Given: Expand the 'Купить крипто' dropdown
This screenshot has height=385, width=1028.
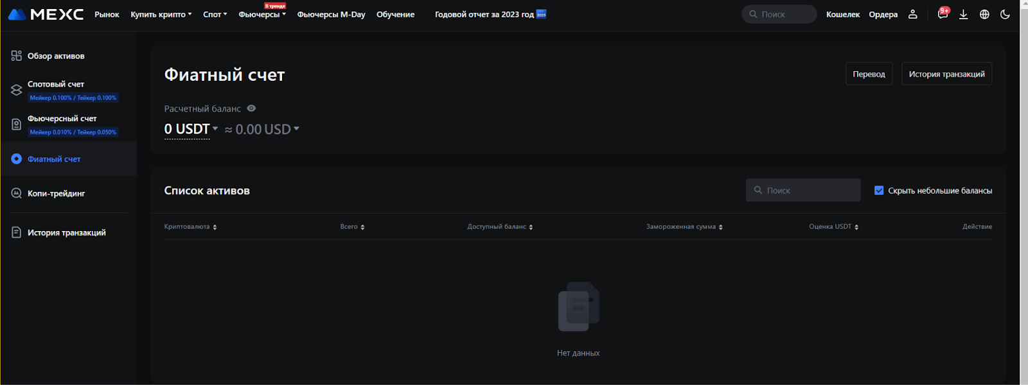Looking at the screenshot, I should click(x=161, y=14).
